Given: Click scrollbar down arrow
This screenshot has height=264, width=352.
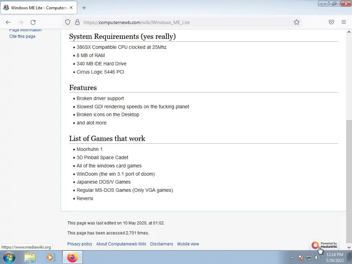Looking at the screenshot, I should click(x=349, y=247).
